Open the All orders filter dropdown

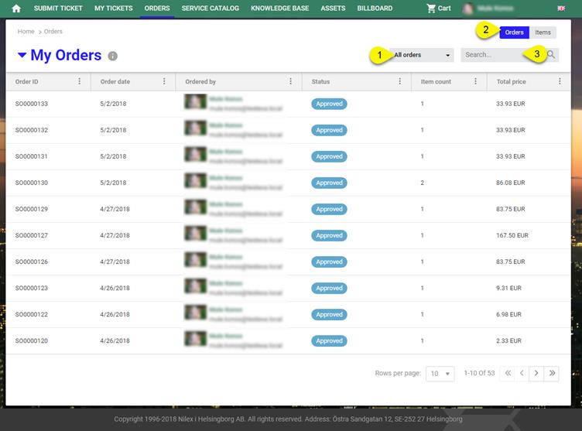pyautogui.click(x=422, y=55)
